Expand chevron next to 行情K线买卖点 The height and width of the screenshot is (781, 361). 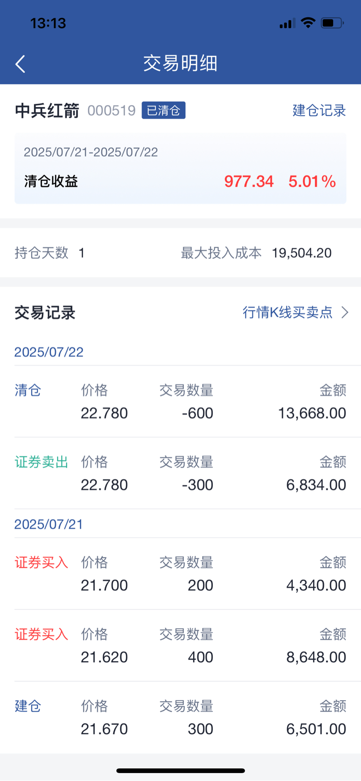coord(345,312)
